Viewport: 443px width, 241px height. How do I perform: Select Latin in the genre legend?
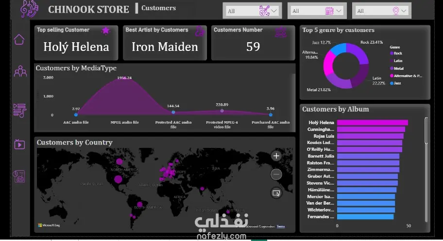coord(396,61)
